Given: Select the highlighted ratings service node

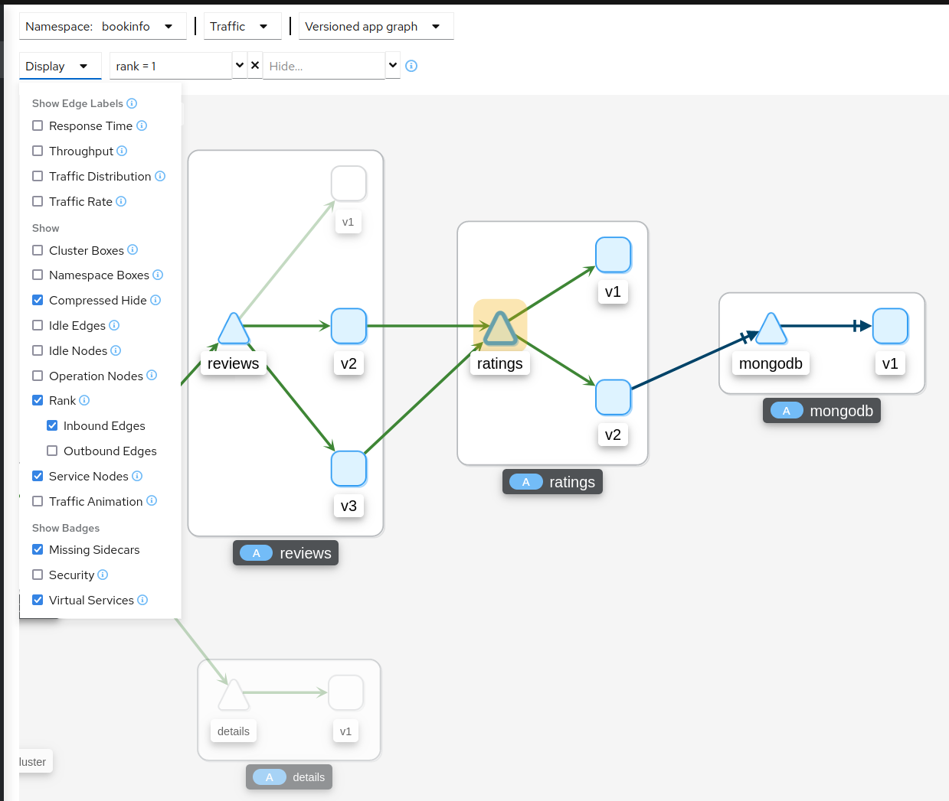Looking at the screenshot, I should point(500,329).
